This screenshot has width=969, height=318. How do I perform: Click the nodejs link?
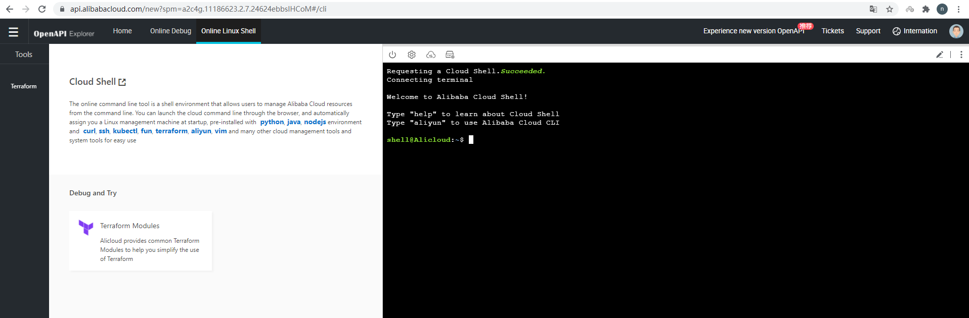point(315,122)
